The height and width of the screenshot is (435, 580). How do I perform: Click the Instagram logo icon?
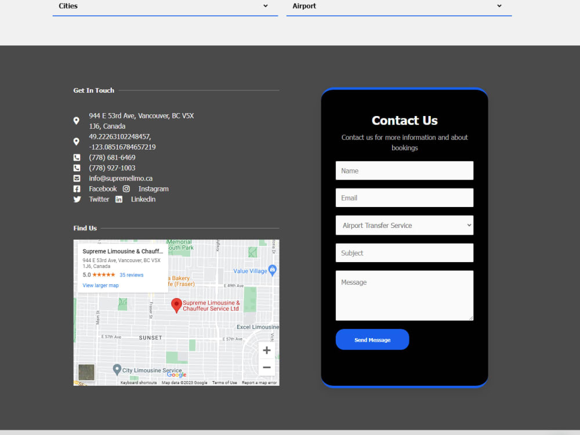coord(126,188)
